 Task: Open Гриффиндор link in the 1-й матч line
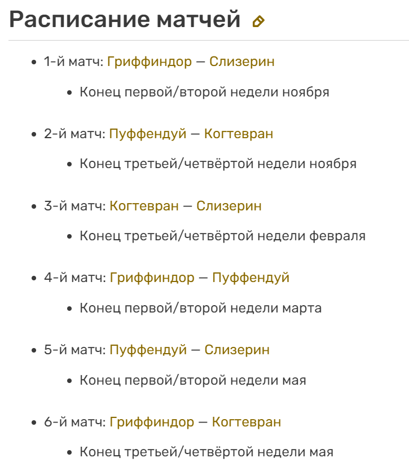tap(149, 61)
